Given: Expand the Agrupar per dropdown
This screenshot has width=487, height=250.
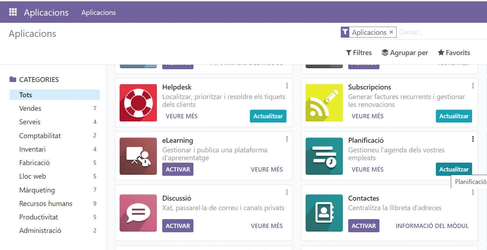Looking at the screenshot, I should [x=405, y=53].
